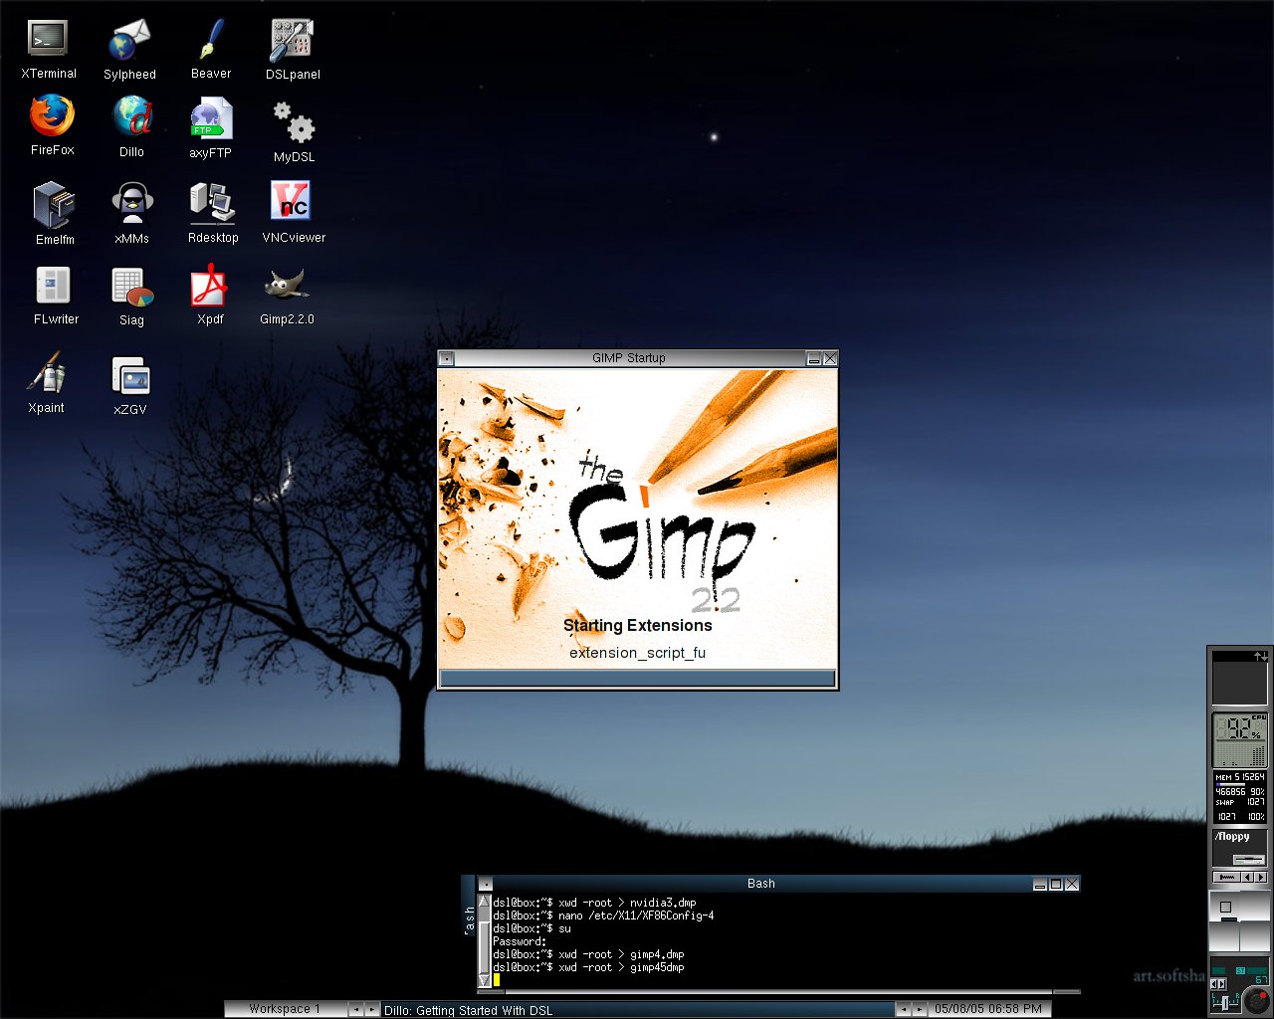Image resolution: width=1274 pixels, height=1019 pixels.
Task: Minimize the Bash window
Action: click(1039, 884)
